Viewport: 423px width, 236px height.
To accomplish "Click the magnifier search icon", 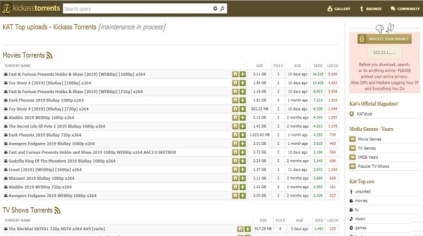I will click(222, 9).
